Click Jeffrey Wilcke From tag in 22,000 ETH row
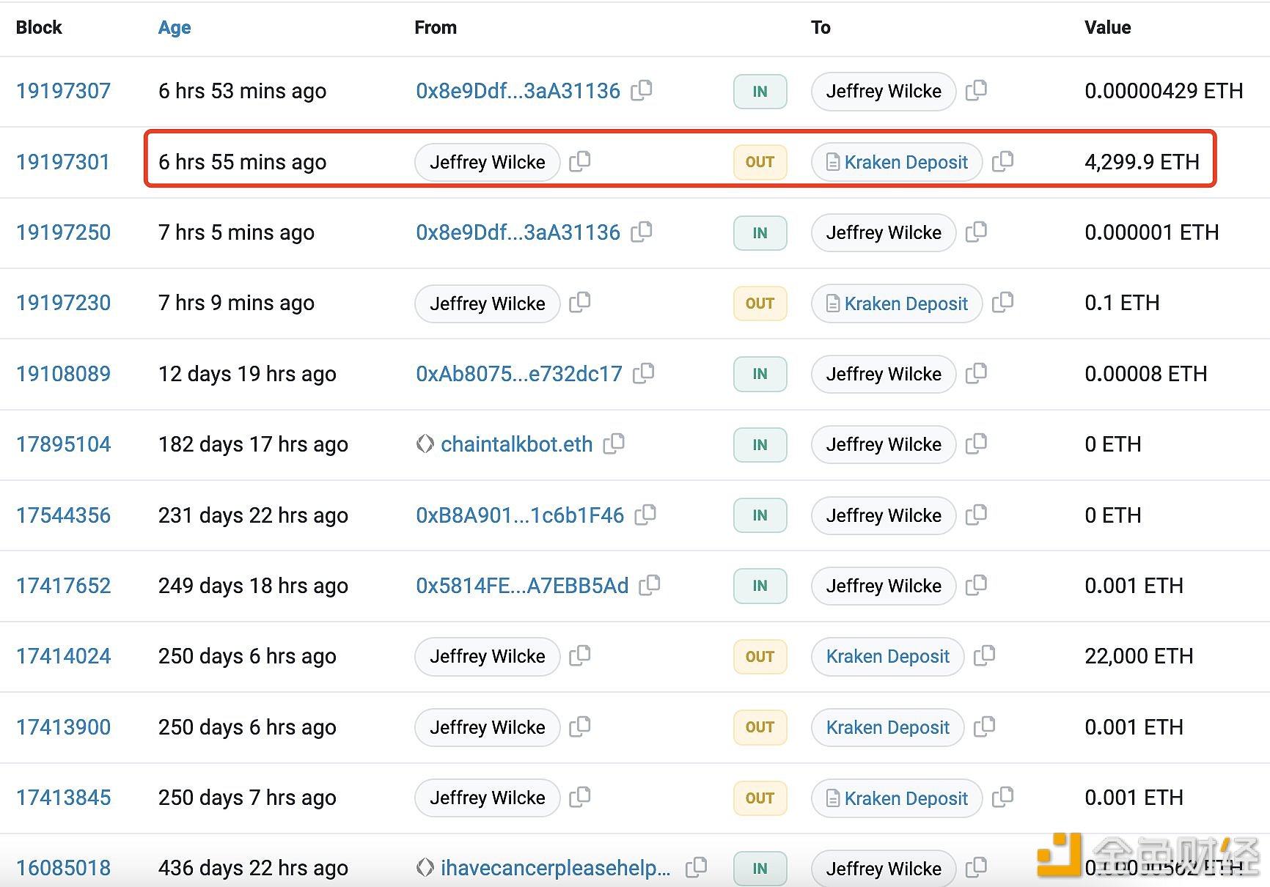The image size is (1270, 887). click(x=488, y=656)
